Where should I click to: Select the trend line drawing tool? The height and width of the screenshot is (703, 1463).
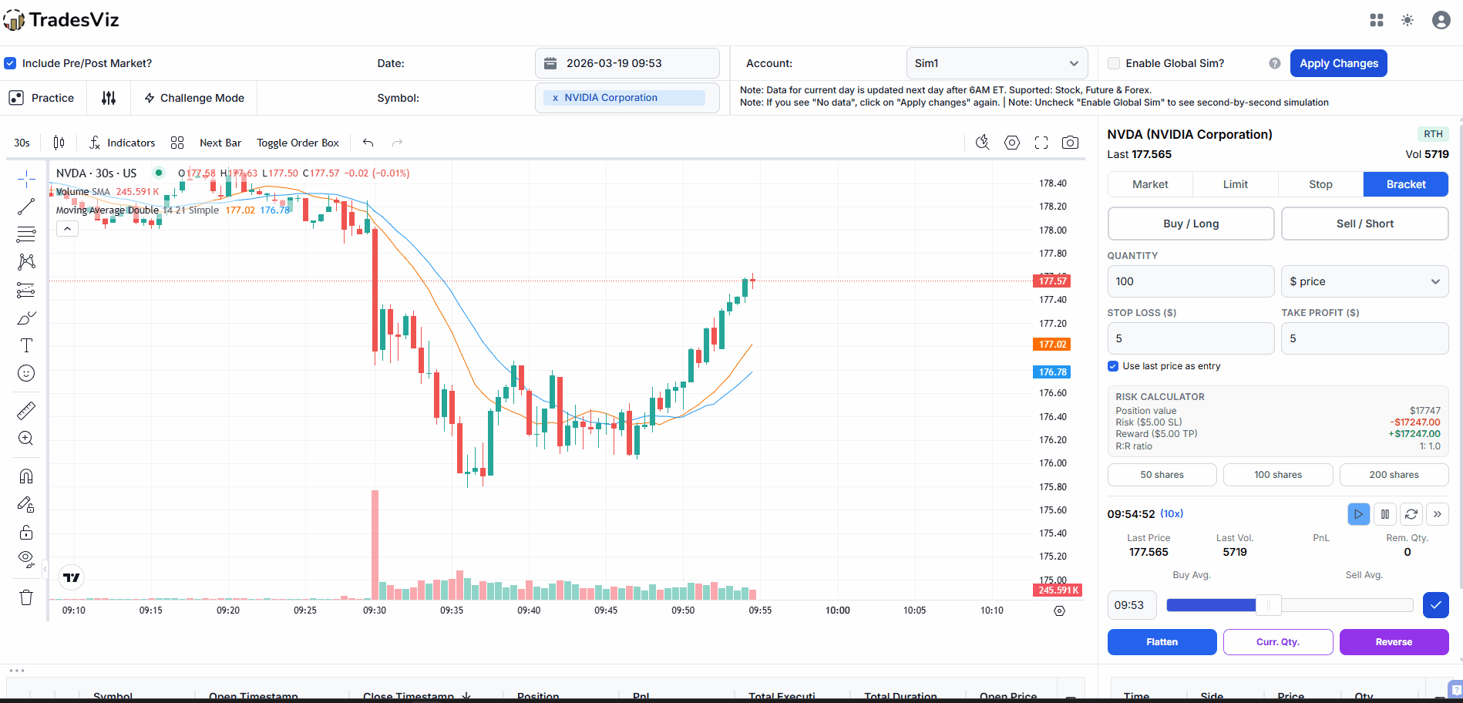point(26,207)
